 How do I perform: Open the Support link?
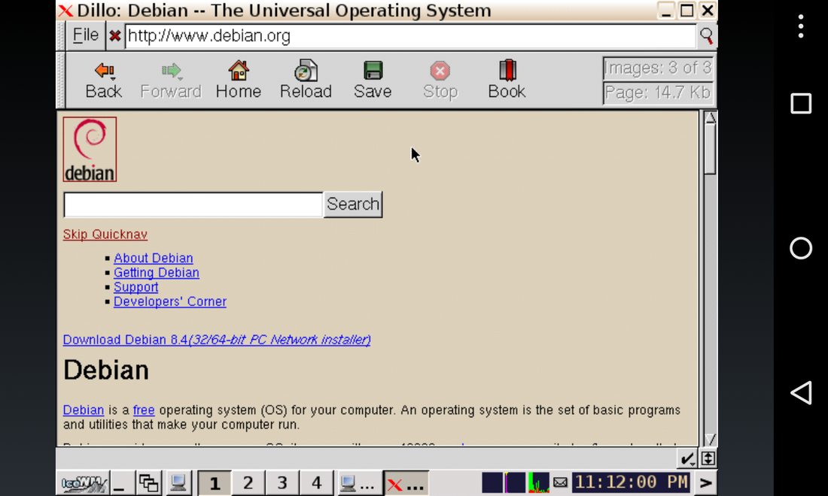tap(135, 287)
